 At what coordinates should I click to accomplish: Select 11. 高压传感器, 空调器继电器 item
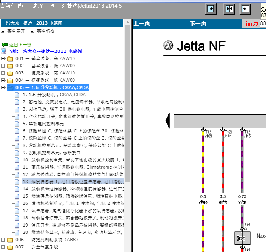click(x=73, y=167)
